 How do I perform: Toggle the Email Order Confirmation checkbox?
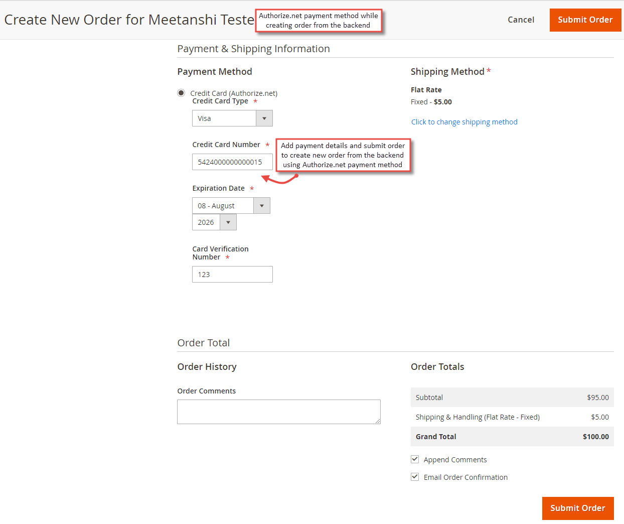tap(415, 477)
